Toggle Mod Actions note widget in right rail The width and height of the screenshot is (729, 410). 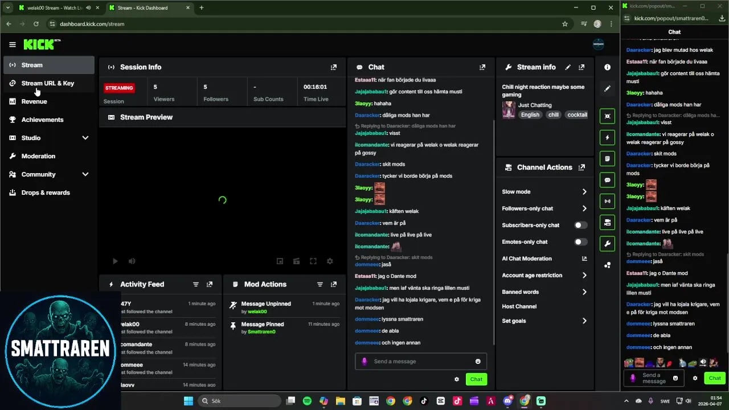(x=608, y=158)
